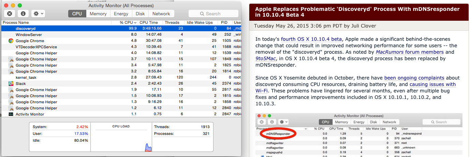Click the Chrome Helper icon for PID 1815
471x157 pixels.
[x=11, y=96]
